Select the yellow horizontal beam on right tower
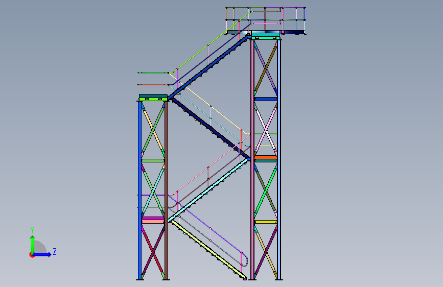This screenshot has height=287, width=443. click(x=266, y=222)
